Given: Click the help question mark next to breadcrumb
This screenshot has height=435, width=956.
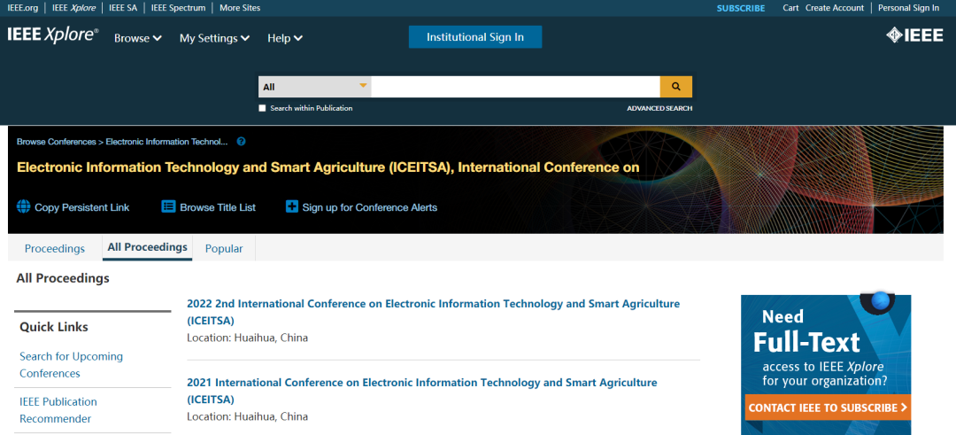Looking at the screenshot, I should [241, 142].
